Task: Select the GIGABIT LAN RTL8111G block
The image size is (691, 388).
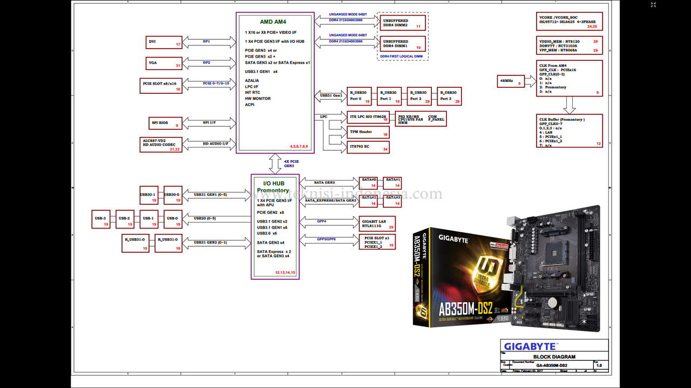Action: click(x=377, y=224)
